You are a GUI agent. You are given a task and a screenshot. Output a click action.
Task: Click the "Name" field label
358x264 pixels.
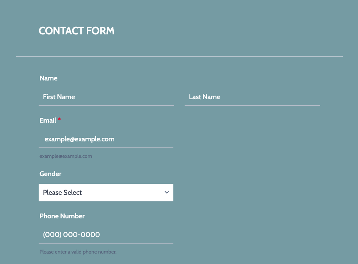(x=48, y=78)
